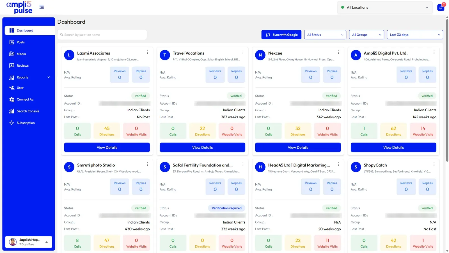Open options menu for Ampli5 Digital Pvt. Ltd.

click(434, 52)
